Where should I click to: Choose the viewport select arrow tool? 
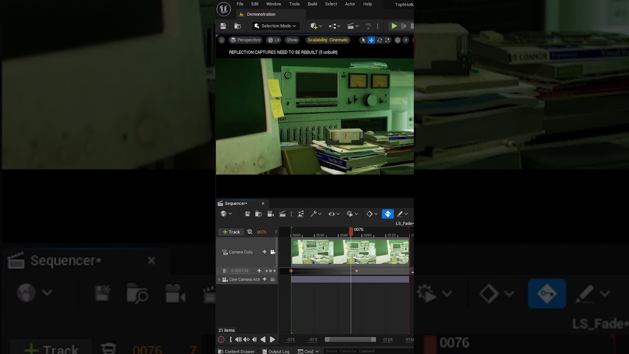point(364,40)
